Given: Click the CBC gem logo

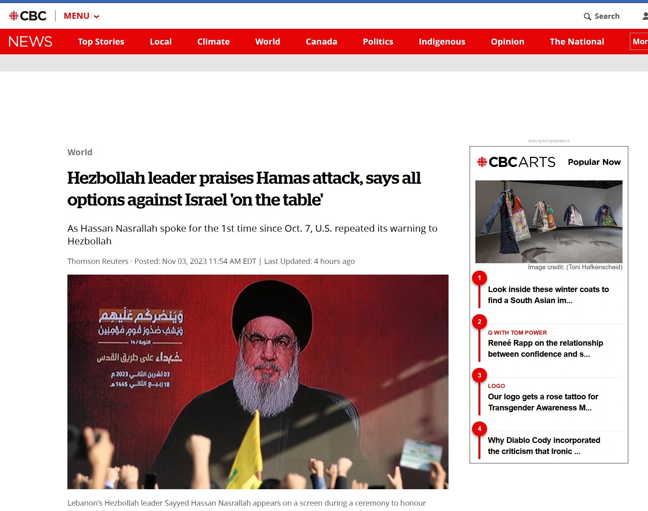Looking at the screenshot, I should tap(14, 16).
